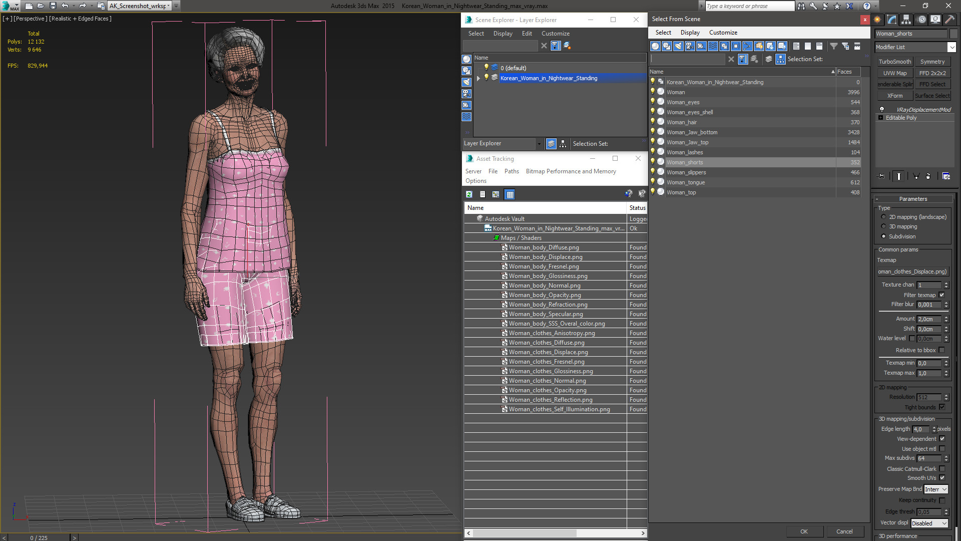Toggle Display Helpers filter in Select From Scene

pyautogui.click(x=701, y=46)
